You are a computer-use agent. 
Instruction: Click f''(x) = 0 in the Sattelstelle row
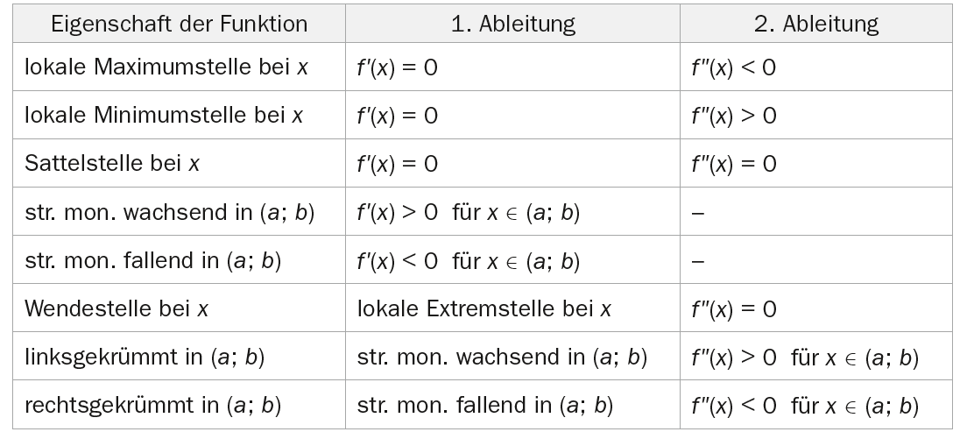point(732,164)
